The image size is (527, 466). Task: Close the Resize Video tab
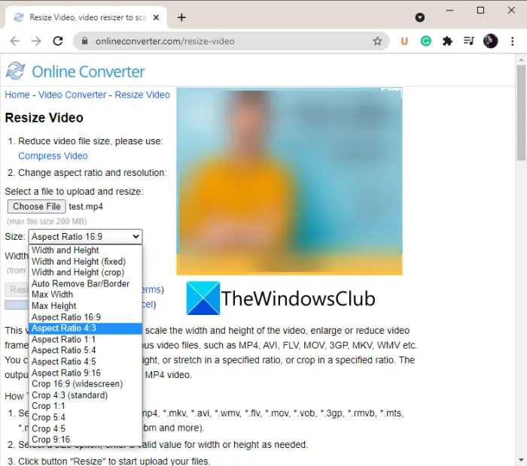point(156,17)
